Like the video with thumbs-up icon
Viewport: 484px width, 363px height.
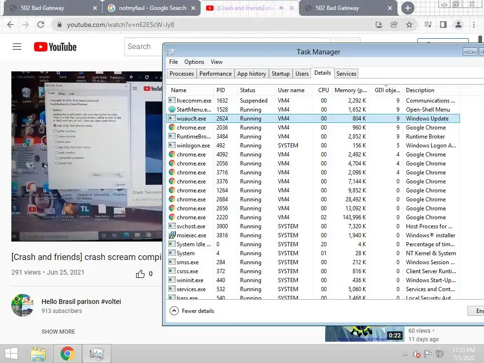pos(140,274)
